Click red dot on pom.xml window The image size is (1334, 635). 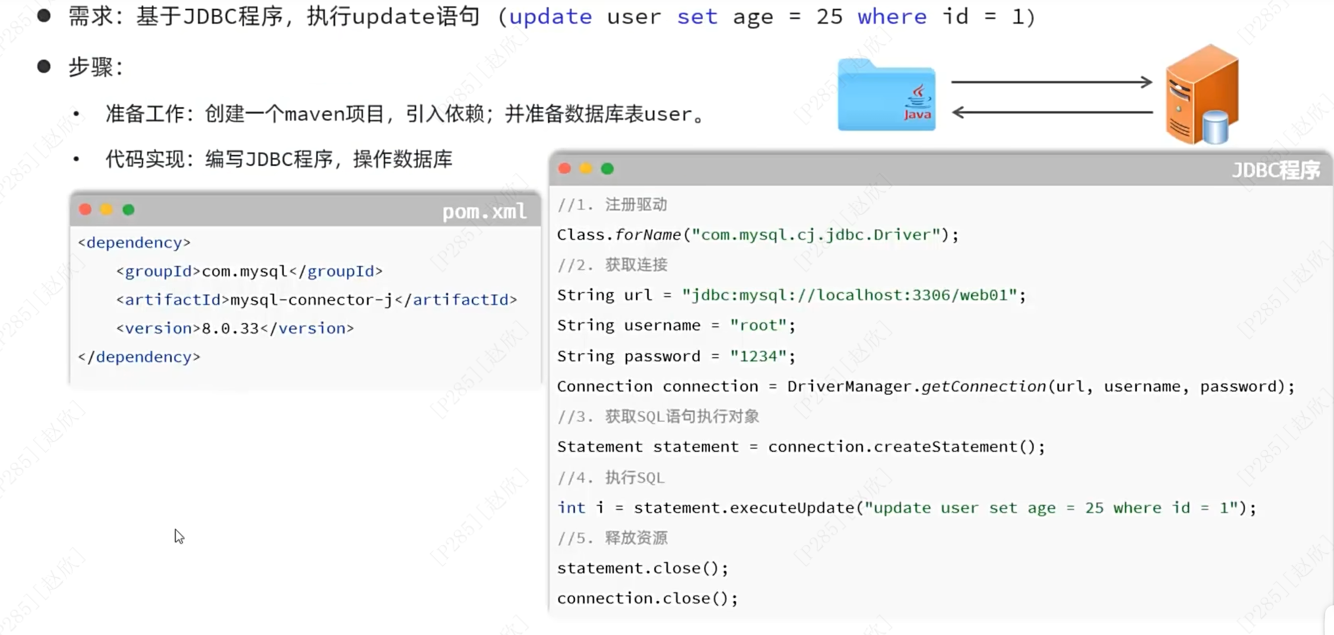(85, 209)
